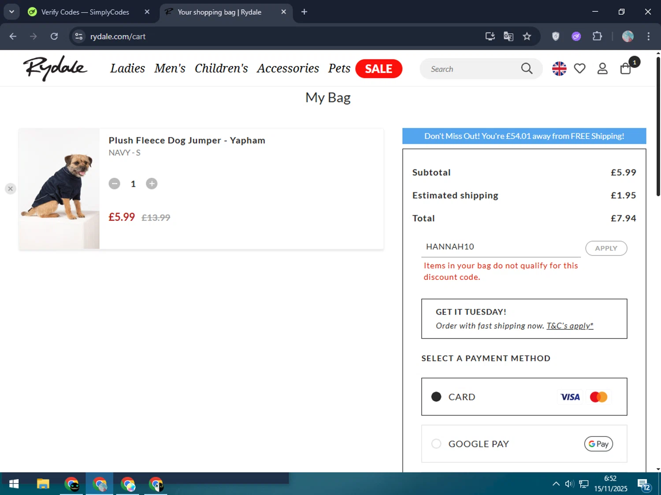Open a new browser tab
661x495 pixels.
pos(304,12)
